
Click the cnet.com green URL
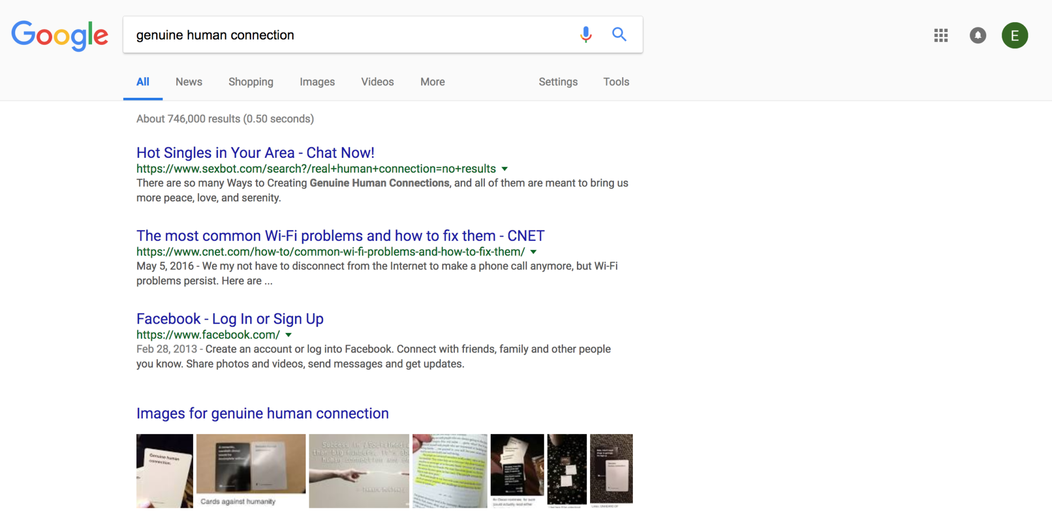[x=330, y=252]
